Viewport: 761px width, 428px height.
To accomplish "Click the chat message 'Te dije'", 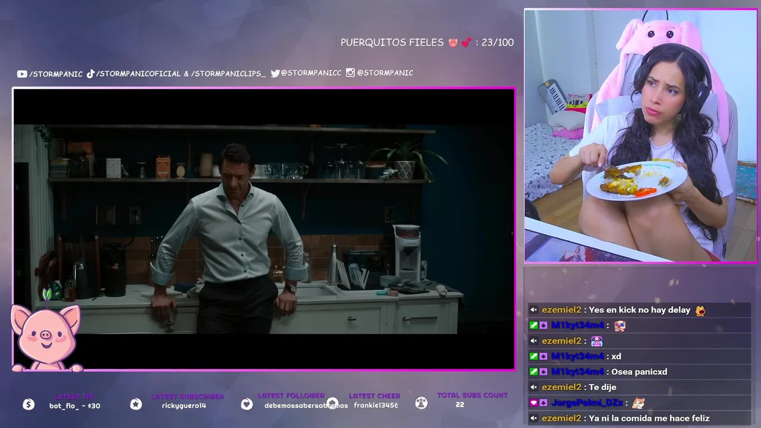I will pyautogui.click(x=603, y=387).
